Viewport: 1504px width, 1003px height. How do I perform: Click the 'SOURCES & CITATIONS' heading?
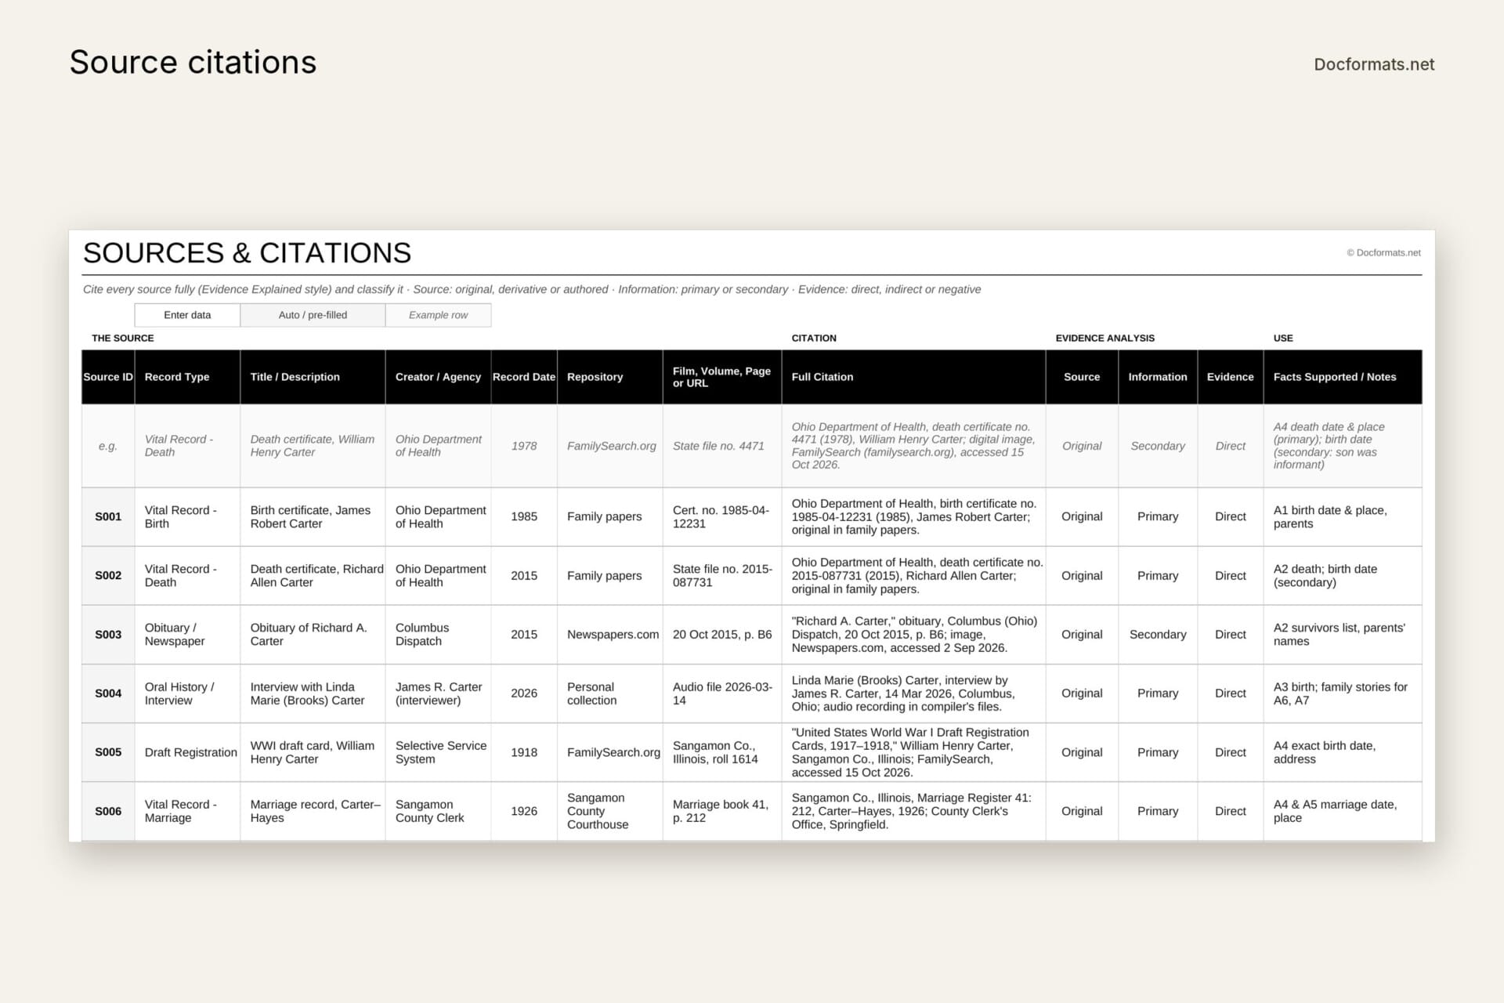(x=247, y=253)
